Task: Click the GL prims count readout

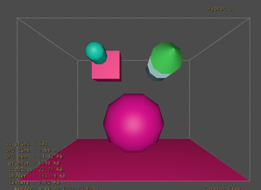Action: coord(27,144)
